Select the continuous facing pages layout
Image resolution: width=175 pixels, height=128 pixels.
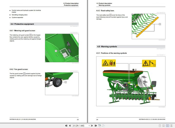(171, 126)
